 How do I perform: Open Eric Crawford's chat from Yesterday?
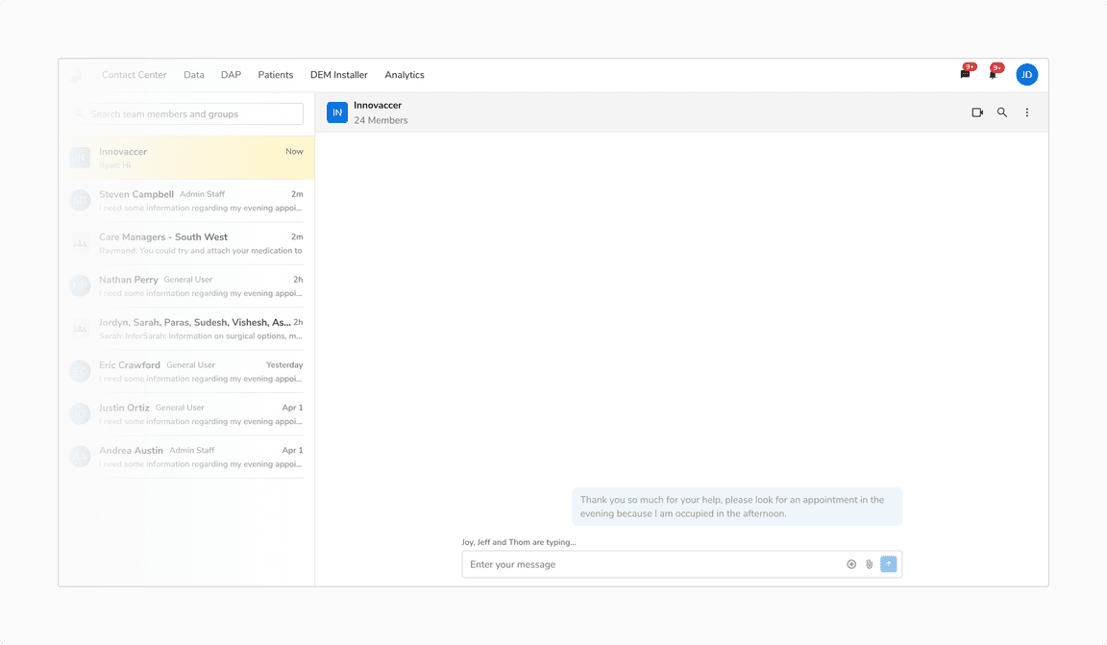[x=187, y=371]
